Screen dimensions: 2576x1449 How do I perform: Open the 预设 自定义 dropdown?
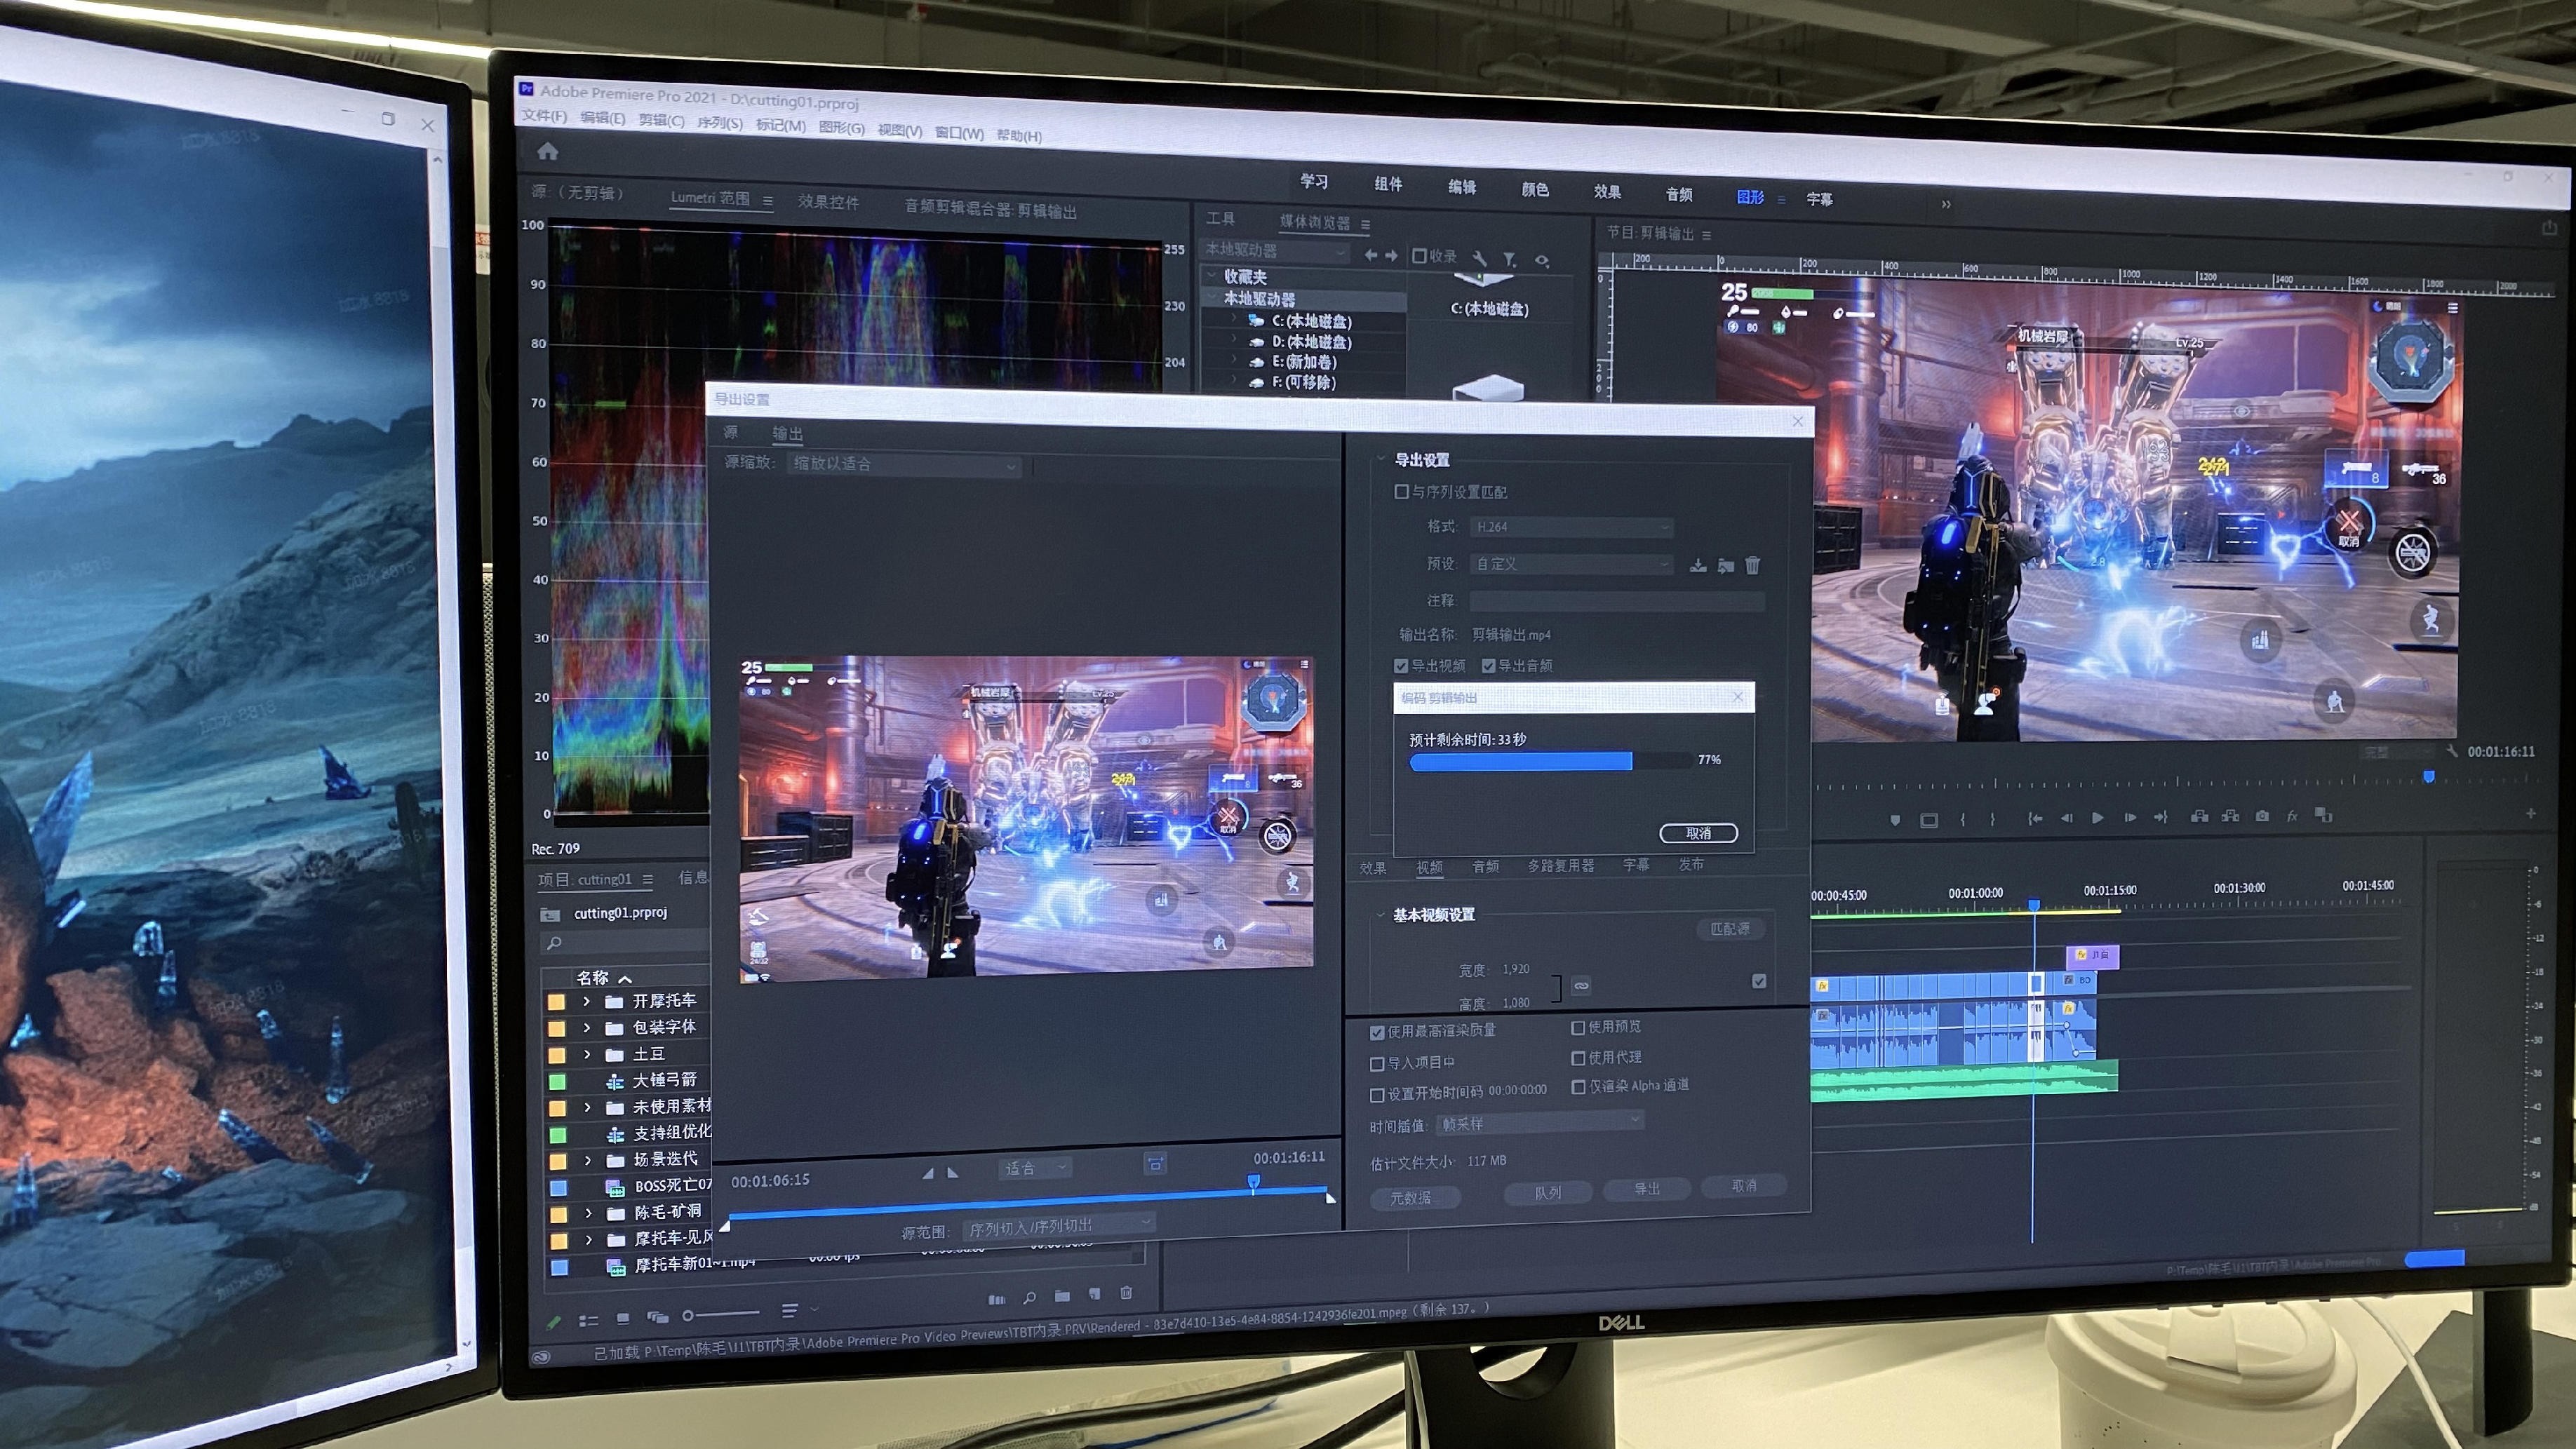coord(1571,564)
